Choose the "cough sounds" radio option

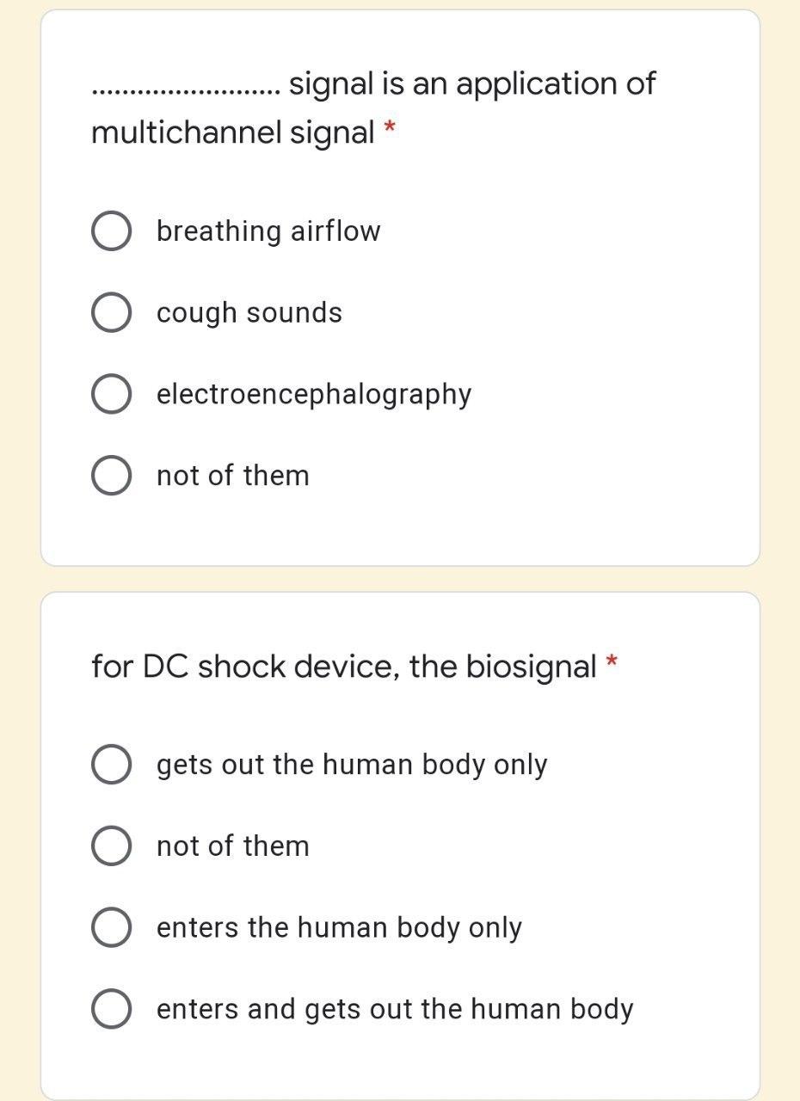(x=111, y=313)
